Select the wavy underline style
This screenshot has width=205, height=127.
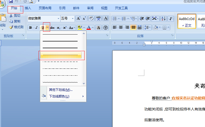coord(60,82)
